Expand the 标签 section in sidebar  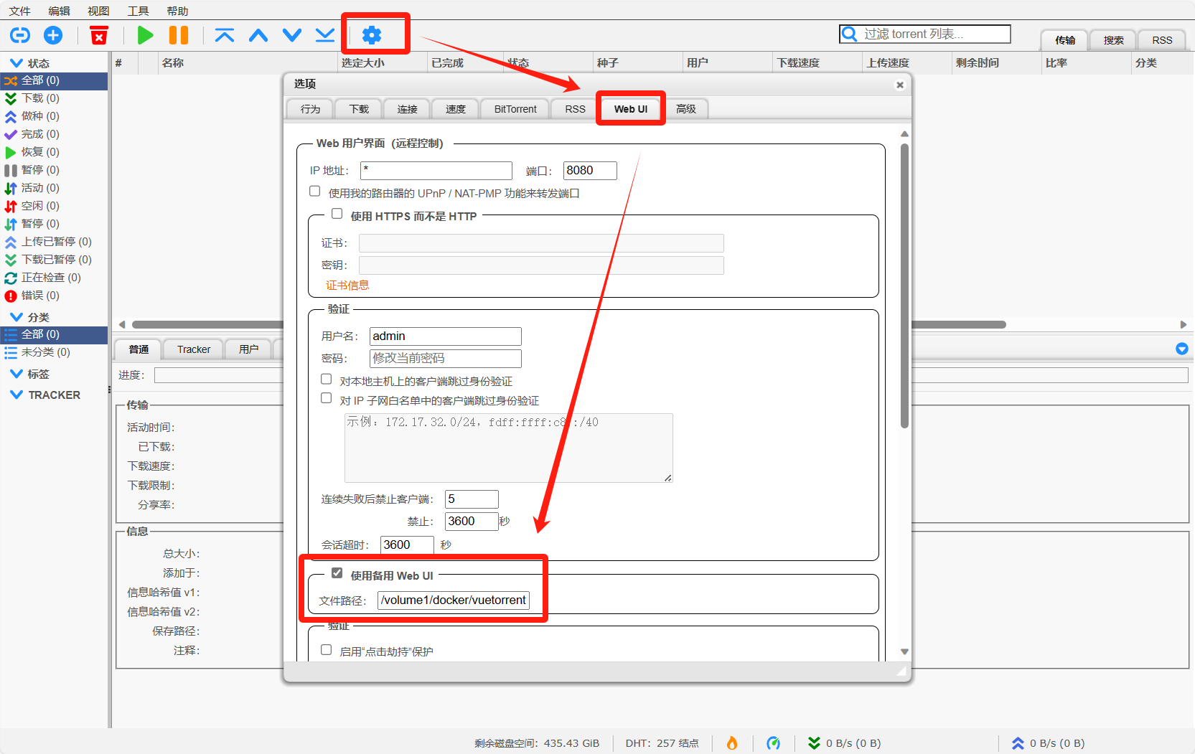click(16, 374)
